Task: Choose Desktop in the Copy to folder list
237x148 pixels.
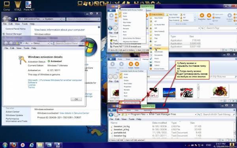Action: 158,48
